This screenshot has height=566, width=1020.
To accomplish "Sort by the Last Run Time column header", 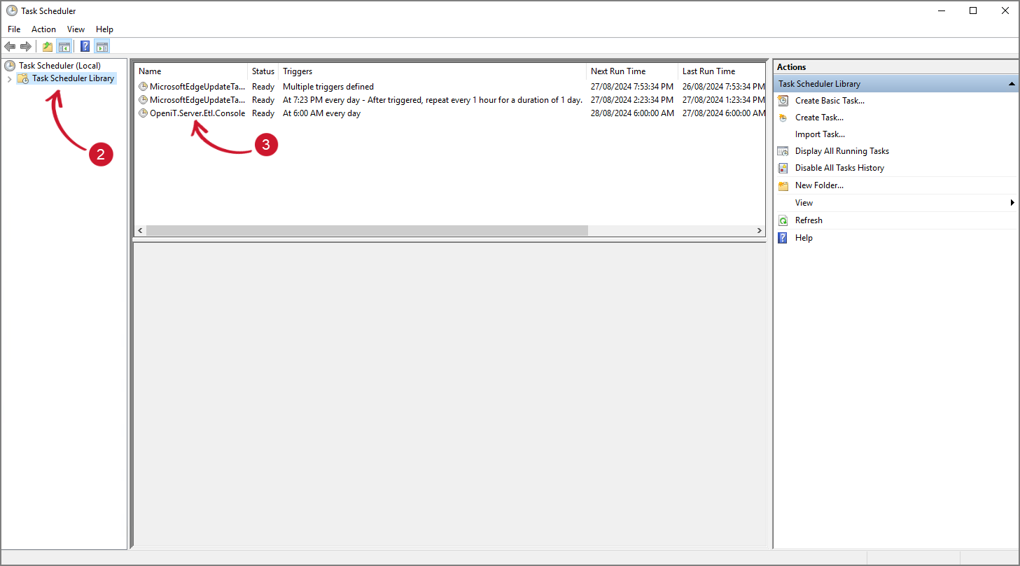I will pyautogui.click(x=722, y=71).
